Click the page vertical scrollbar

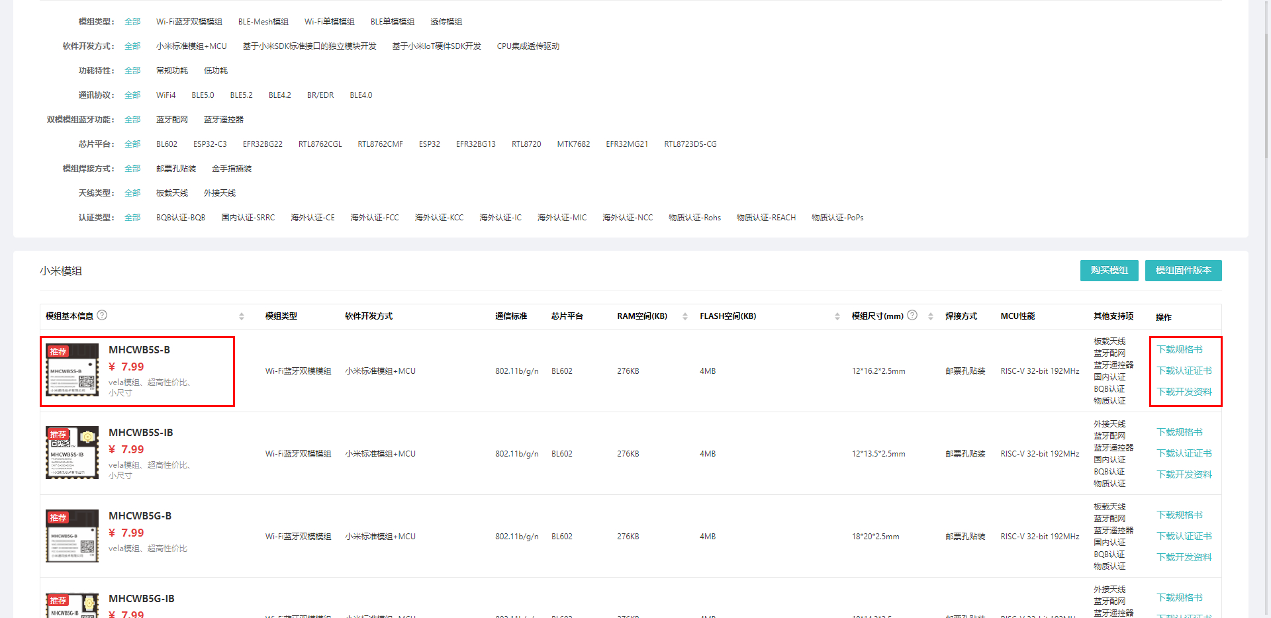coord(1266,79)
